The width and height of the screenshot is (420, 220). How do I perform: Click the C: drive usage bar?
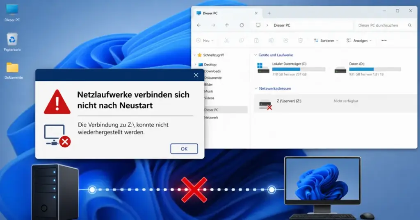coord(299,69)
